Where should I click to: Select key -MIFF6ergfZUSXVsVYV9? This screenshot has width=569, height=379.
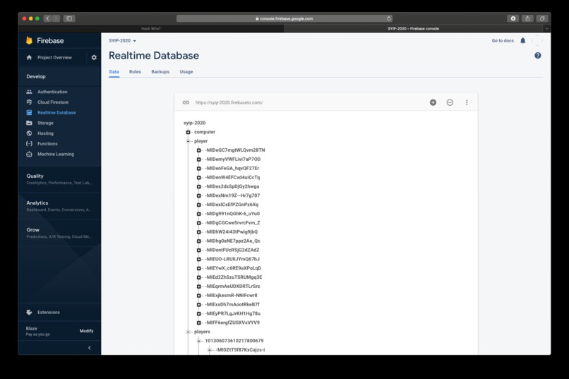coord(232,323)
